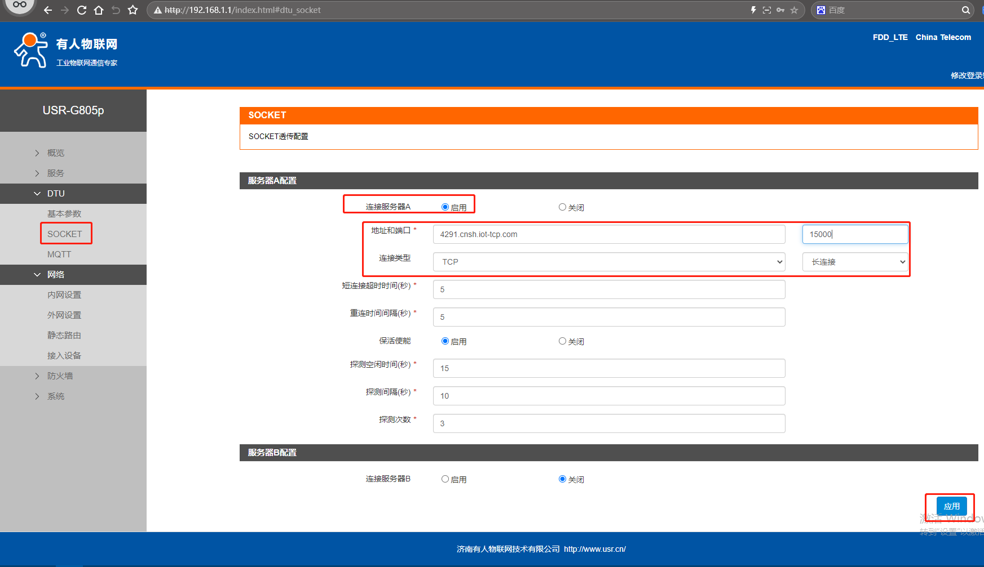This screenshot has height=567, width=984.
Task: Click the browser back arrow
Action: click(48, 10)
